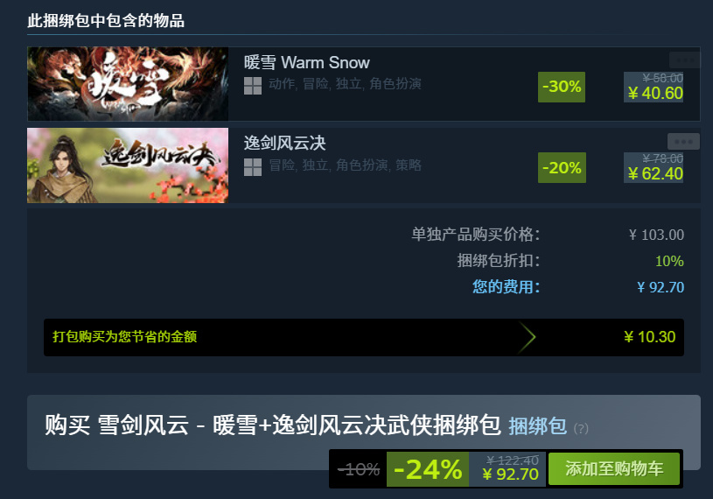Image resolution: width=713 pixels, height=499 pixels.
Task: Click the (?) help icon beside 捆绑包
Action: pos(581,428)
